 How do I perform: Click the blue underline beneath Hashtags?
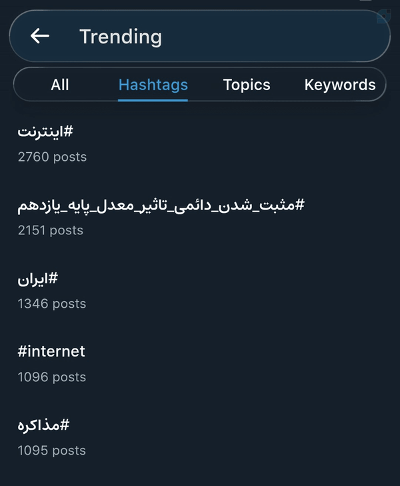153,100
